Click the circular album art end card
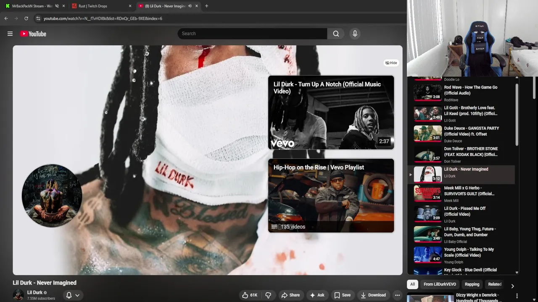This screenshot has height=302, width=538. pos(52,195)
